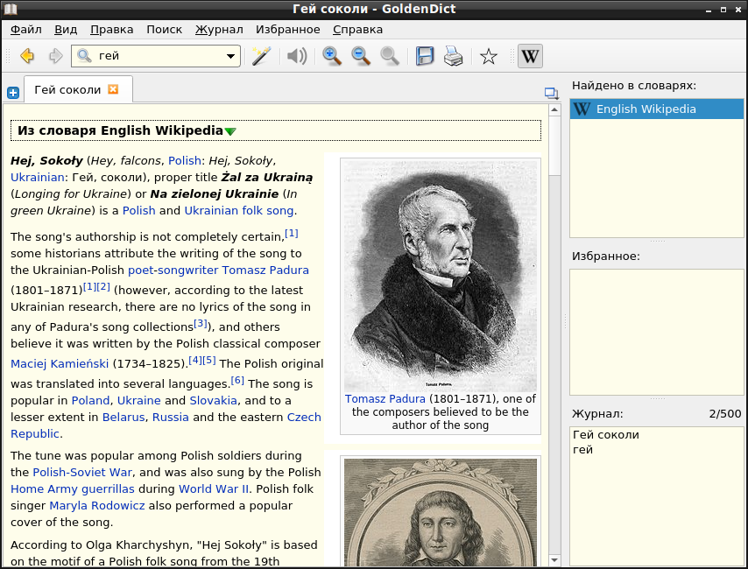Open the Избранное menu
This screenshot has height=569, width=748.
(x=287, y=30)
